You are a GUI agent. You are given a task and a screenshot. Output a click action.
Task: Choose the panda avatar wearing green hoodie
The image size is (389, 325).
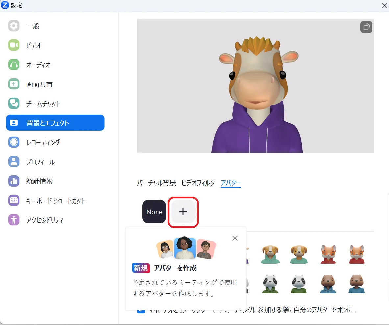pos(270,284)
